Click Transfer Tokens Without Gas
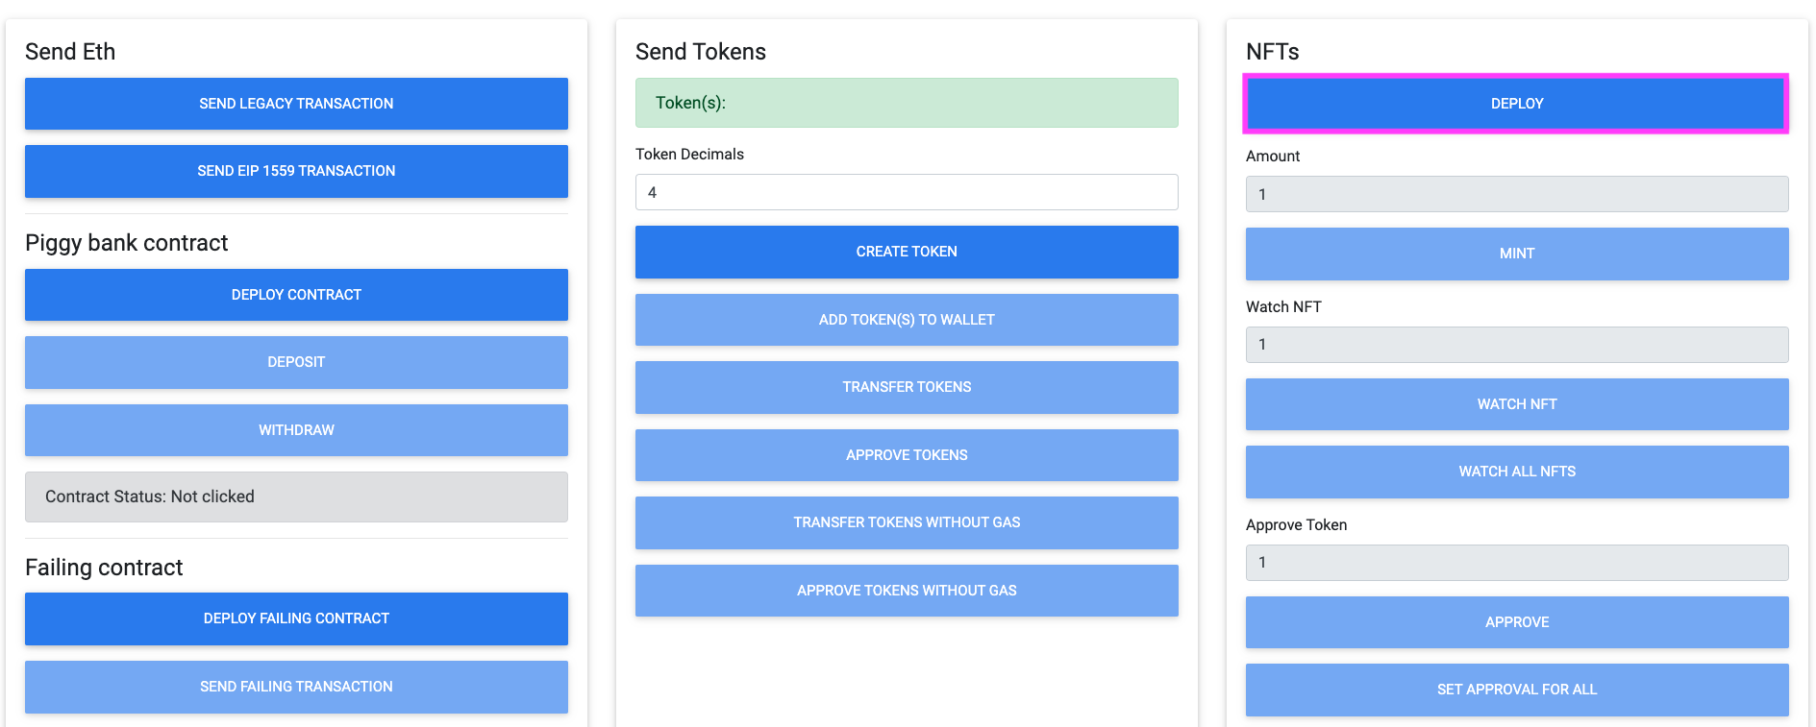 click(907, 522)
